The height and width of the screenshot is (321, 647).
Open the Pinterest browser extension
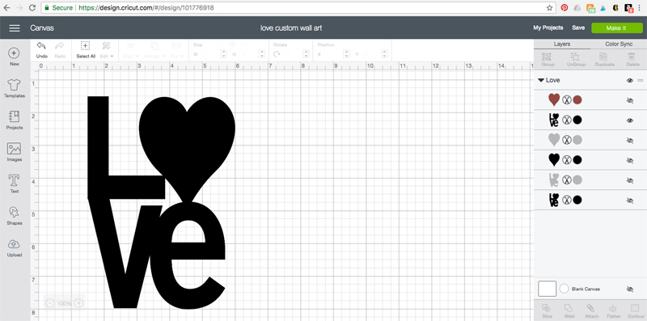point(564,7)
